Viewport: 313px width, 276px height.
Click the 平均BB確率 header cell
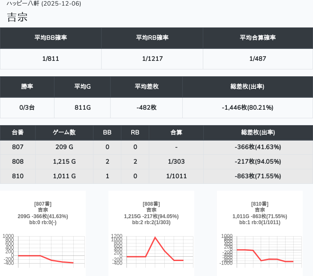click(51, 38)
